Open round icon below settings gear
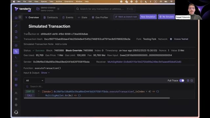The image size is (210, 118). 16,105
